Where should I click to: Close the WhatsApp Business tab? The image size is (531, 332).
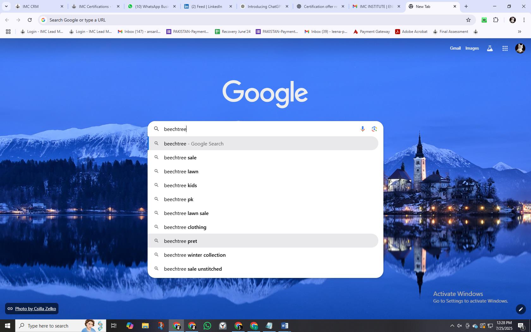coord(174,6)
